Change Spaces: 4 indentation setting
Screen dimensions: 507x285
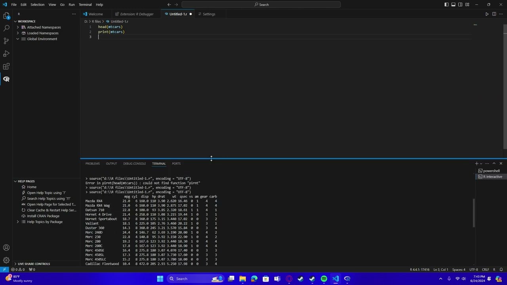[459, 270]
